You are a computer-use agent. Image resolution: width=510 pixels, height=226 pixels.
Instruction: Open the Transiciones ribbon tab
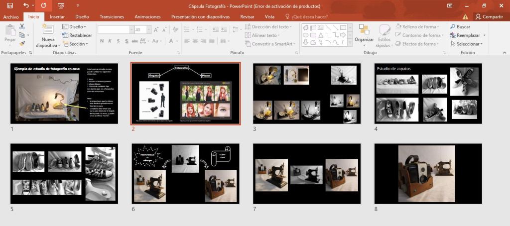(x=112, y=16)
